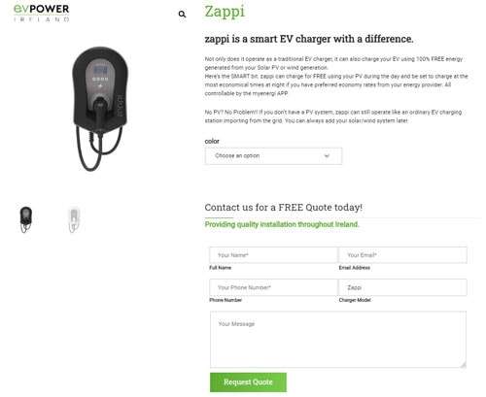Click the Request Quote button
This screenshot has width=486, height=397.
248,382
